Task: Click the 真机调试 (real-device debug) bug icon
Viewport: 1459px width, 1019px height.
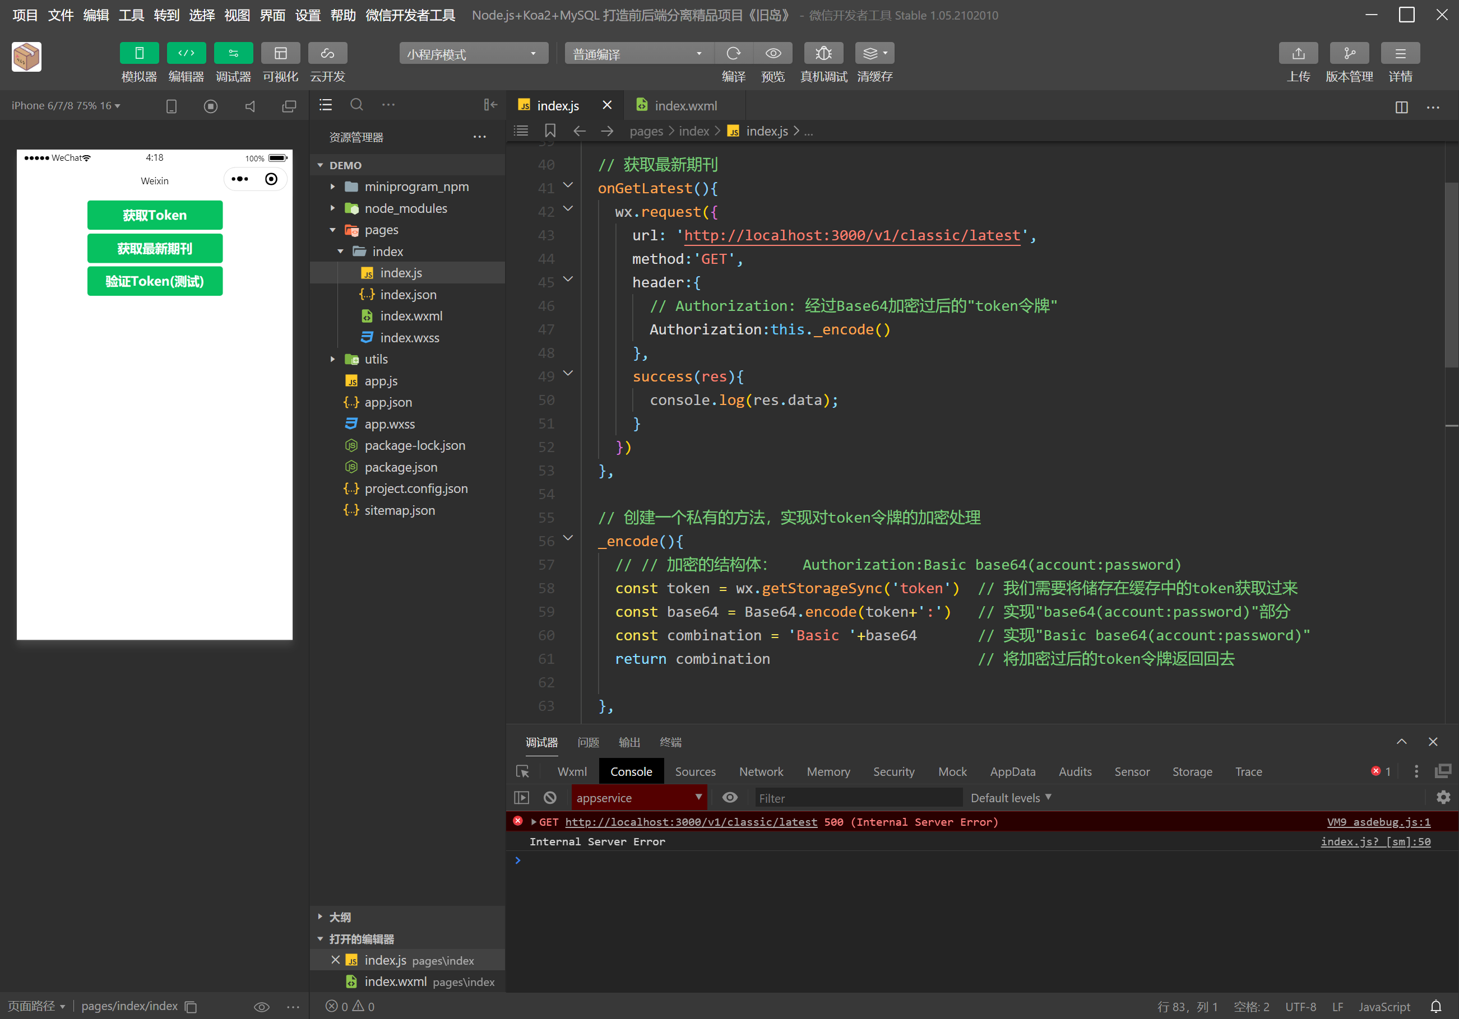Action: [x=823, y=53]
